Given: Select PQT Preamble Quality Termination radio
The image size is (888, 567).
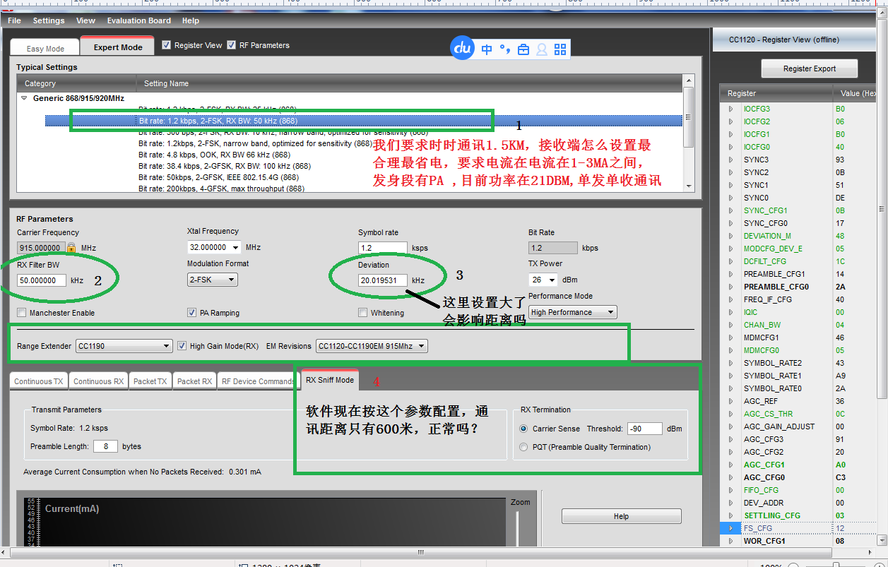Looking at the screenshot, I should [x=523, y=447].
